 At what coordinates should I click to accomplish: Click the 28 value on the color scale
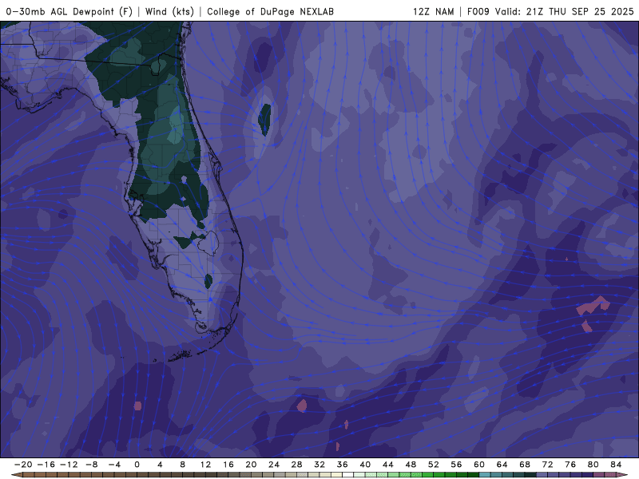(296, 465)
